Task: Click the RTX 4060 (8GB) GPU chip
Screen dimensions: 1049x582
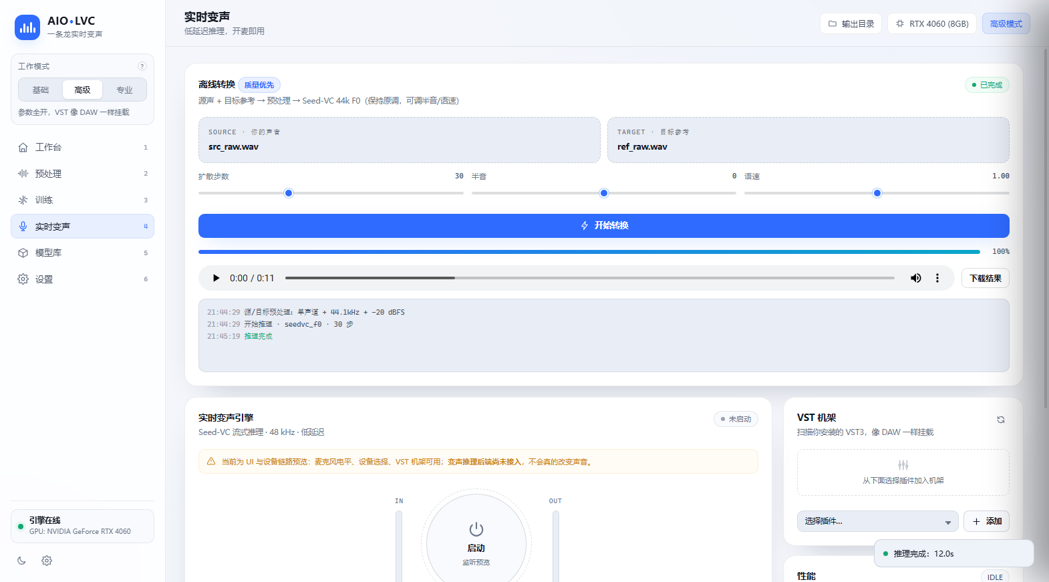Action: point(932,23)
